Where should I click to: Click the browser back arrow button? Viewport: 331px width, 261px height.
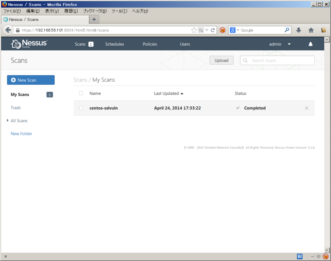(8, 30)
